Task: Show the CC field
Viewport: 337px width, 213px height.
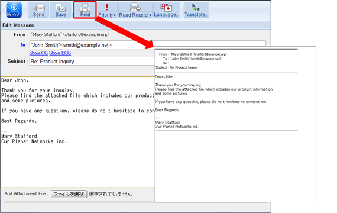Action: click(x=38, y=53)
